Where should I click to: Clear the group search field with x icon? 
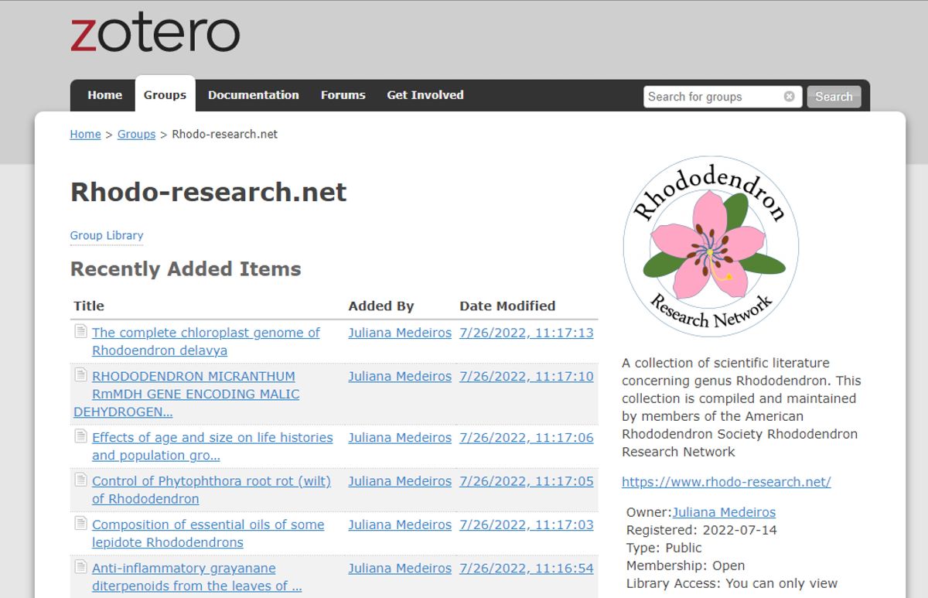click(789, 97)
